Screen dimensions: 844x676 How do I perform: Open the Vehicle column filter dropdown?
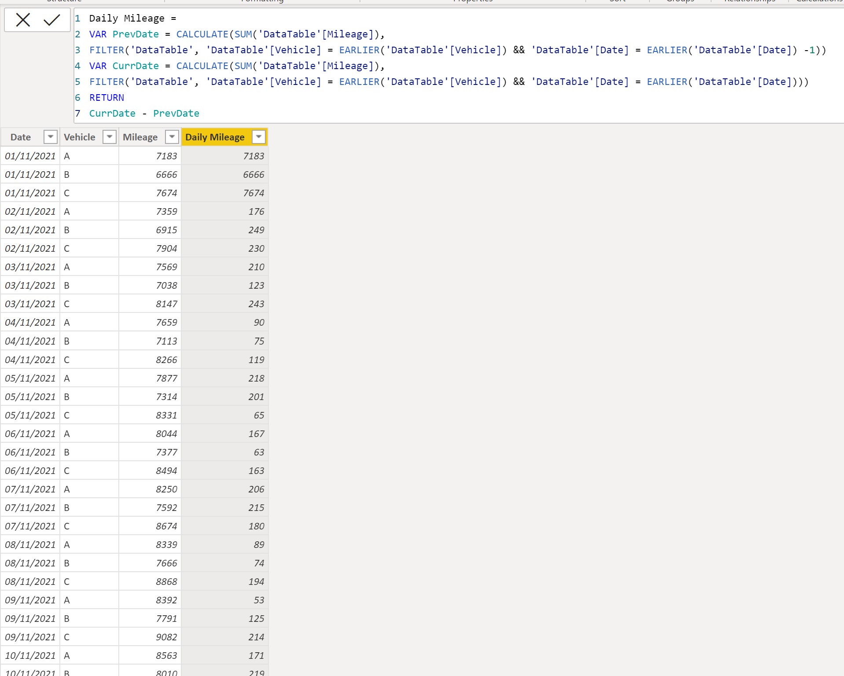pyautogui.click(x=109, y=137)
